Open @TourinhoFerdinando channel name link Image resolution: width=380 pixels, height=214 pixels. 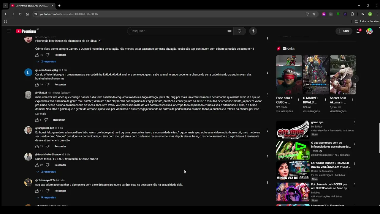click(x=48, y=155)
